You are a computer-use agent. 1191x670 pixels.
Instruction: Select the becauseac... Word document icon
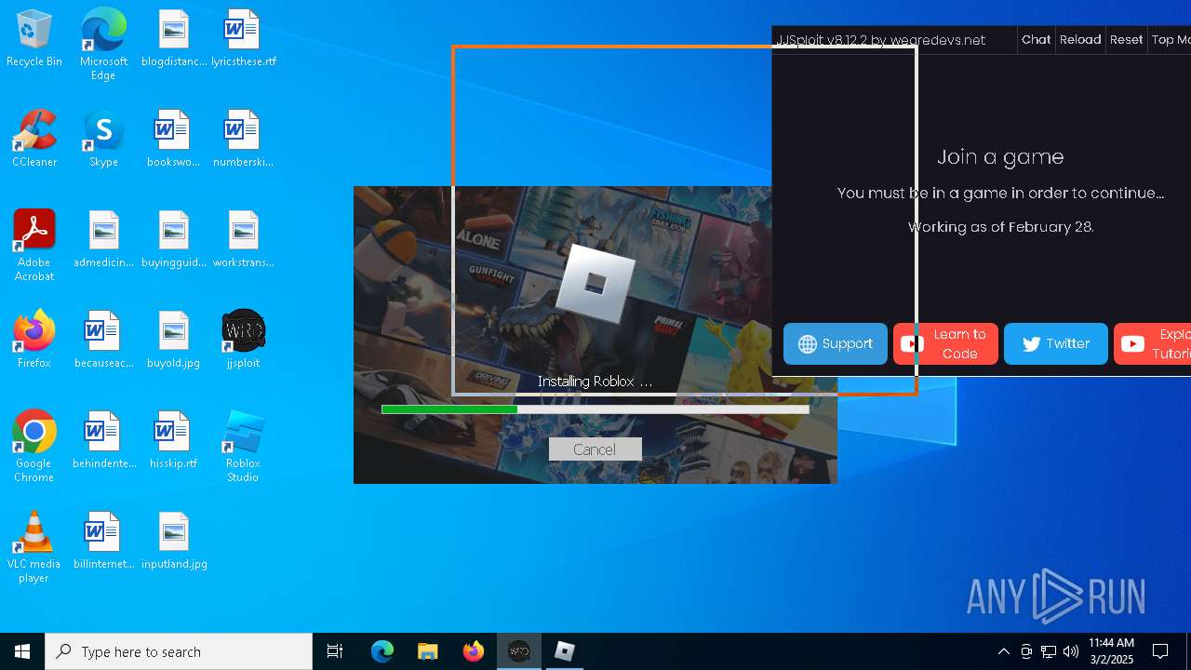tap(103, 341)
